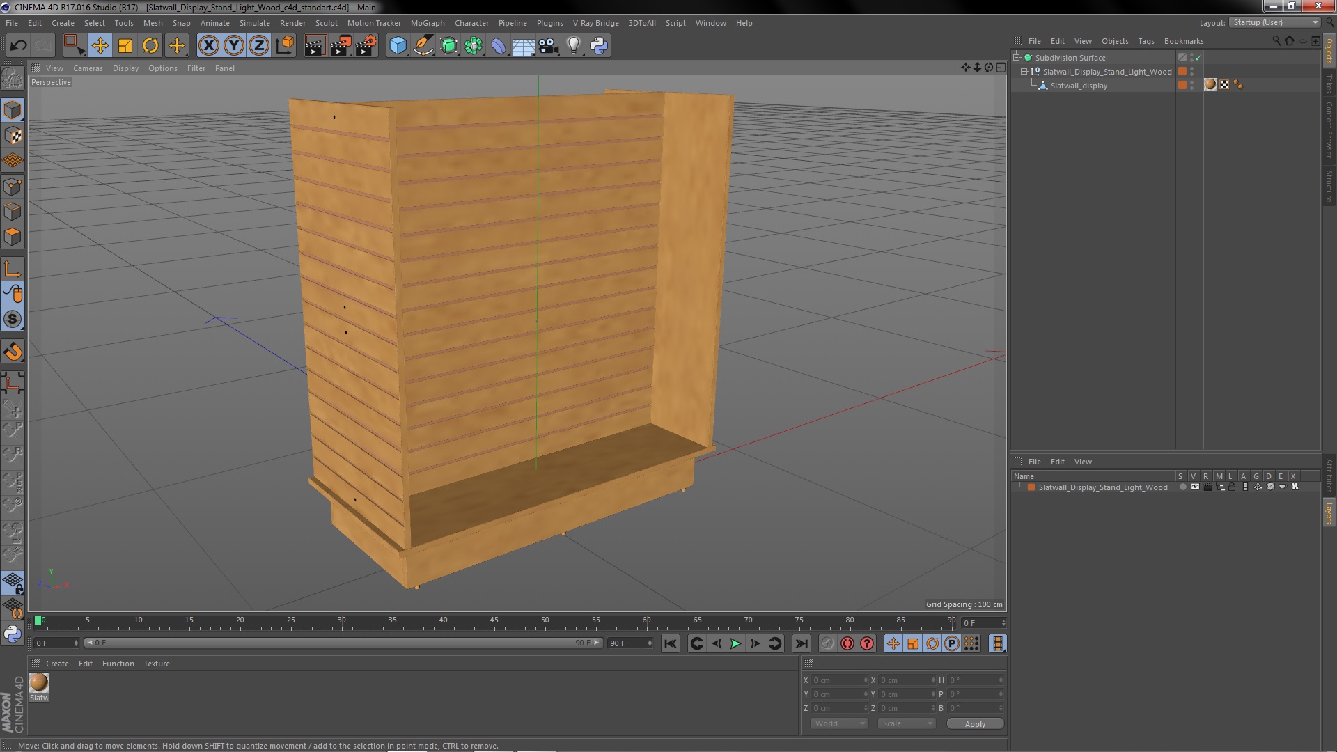Viewport: 1337px width, 752px height.
Task: Click the Undo arrow icon
Action: (x=18, y=46)
